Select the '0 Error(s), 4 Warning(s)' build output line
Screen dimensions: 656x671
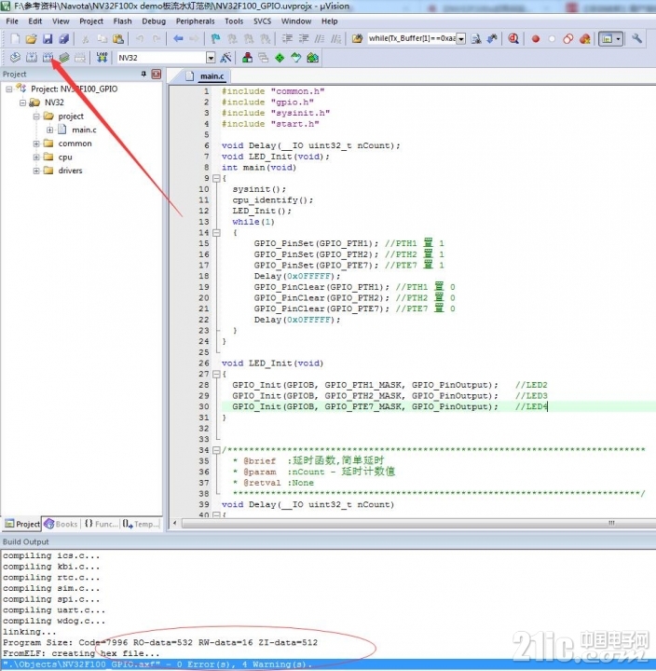click(328, 664)
